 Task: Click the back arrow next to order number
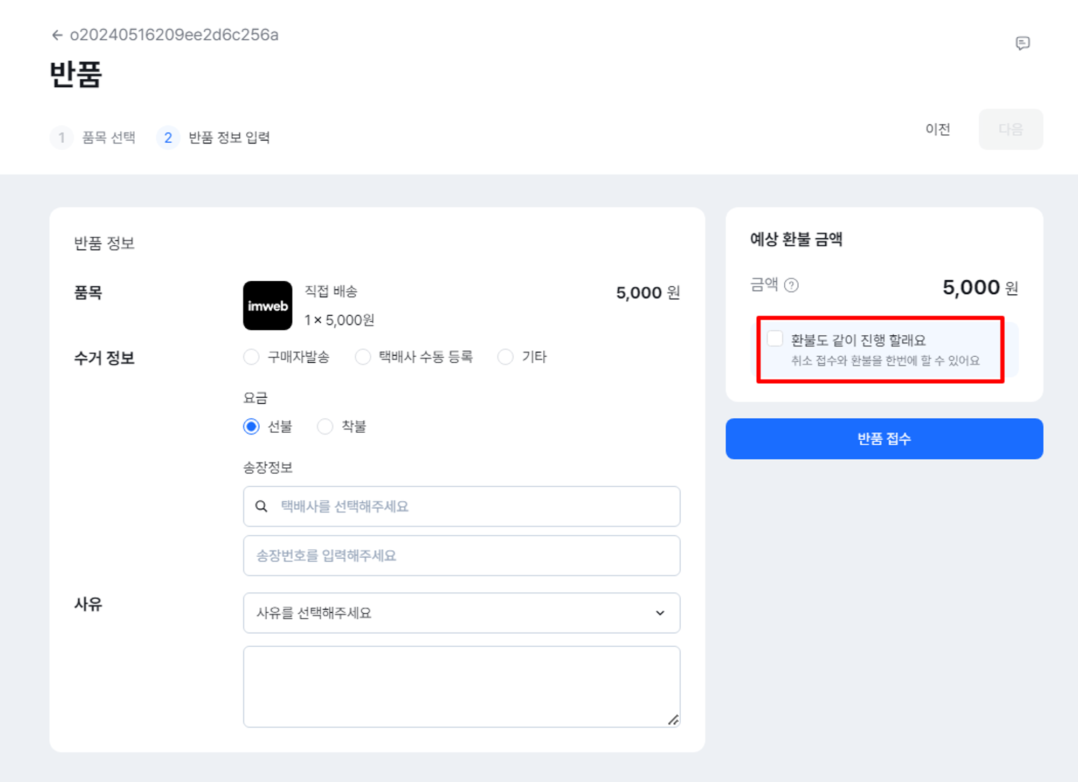click(x=57, y=35)
